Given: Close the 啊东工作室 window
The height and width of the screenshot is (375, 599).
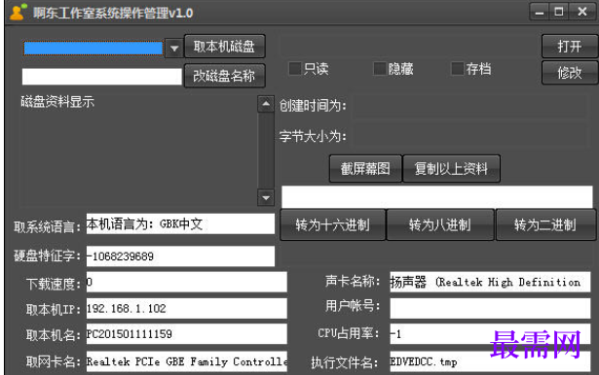Looking at the screenshot, I should (x=582, y=12).
